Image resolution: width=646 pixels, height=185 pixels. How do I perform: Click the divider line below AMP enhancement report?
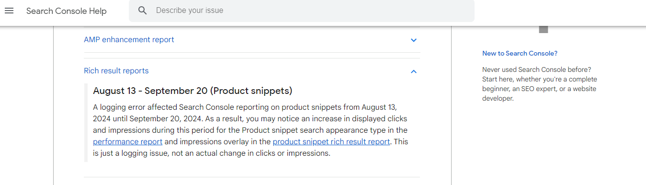[x=252, y=52]
